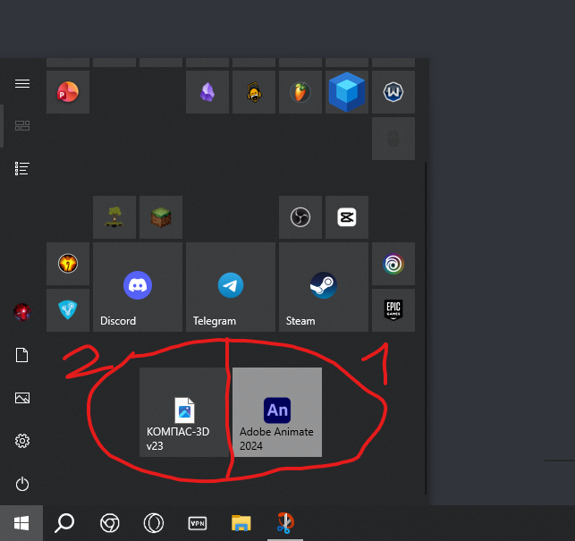
Task: Open the Steam tile
Action: point(323,287)
